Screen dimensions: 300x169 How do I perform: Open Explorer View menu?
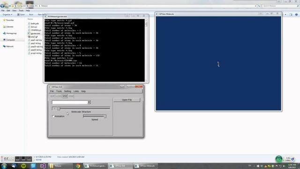[15, 10]
